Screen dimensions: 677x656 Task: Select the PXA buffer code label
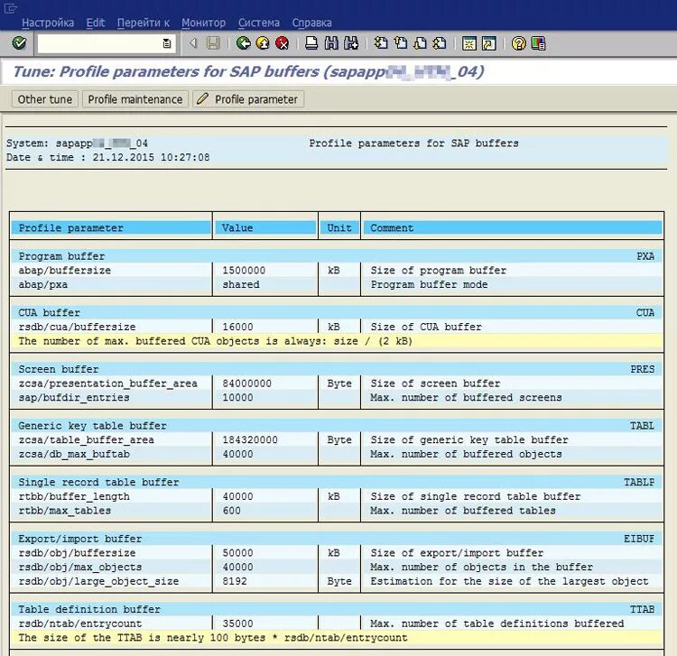(x=645, y=256)
